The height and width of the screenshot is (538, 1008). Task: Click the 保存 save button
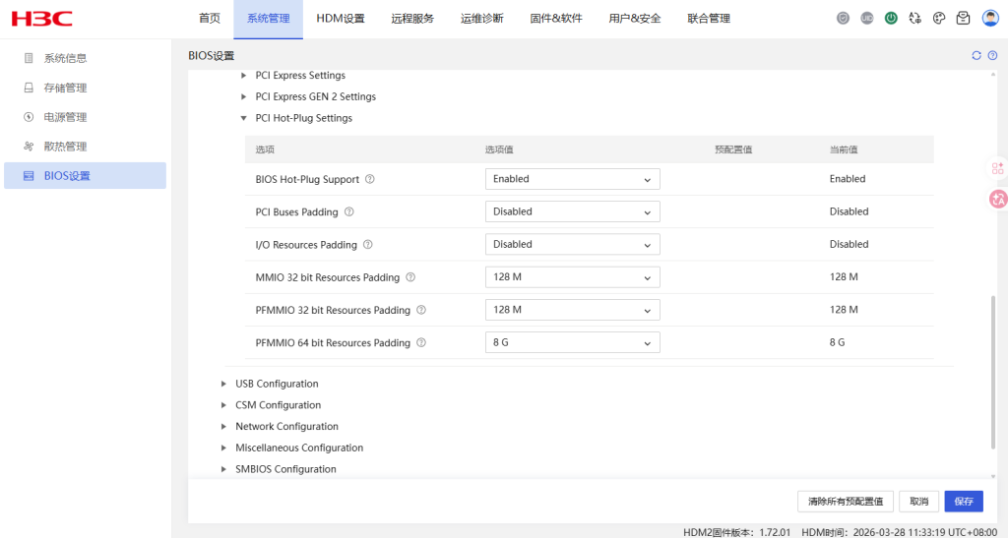(x=964, y=502)
